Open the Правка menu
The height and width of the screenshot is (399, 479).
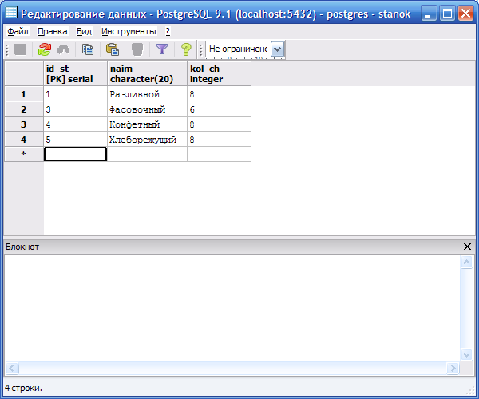(53, 31)
